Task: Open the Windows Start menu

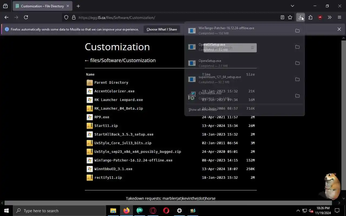Action: [6, 211]
